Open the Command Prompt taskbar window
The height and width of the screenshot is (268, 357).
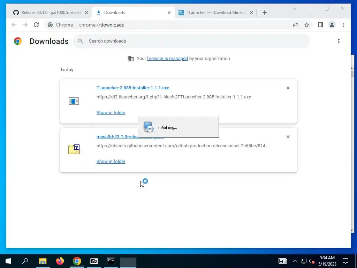click(x=111, y=261)
